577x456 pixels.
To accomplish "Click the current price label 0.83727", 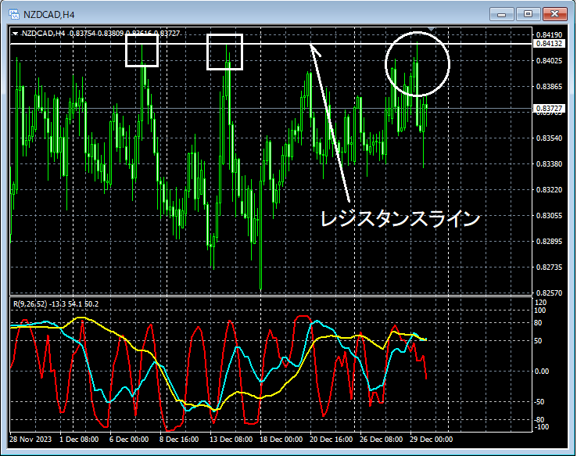I will pyautogui.click(x=549, y=108).
